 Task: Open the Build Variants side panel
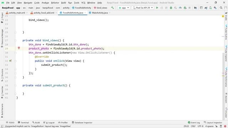(2, 111)
